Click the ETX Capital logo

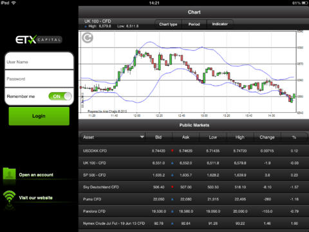(39, 39)
